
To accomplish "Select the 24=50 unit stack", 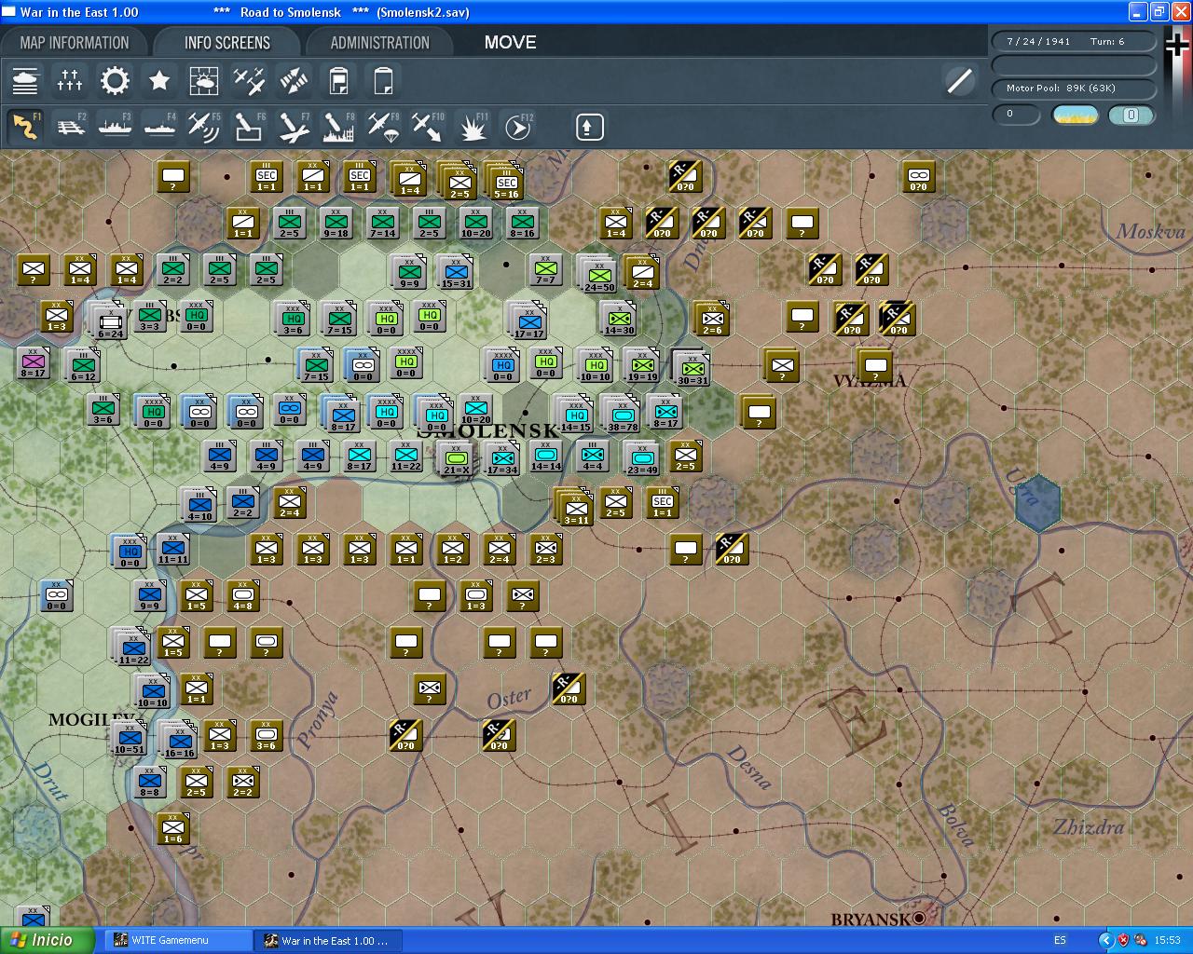I will coord(598,275).
